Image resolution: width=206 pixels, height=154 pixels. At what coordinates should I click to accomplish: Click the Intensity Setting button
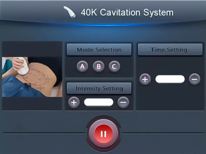point(99,88)
